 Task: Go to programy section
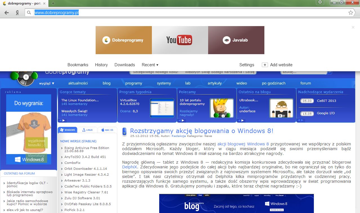[x=134, y=83]
